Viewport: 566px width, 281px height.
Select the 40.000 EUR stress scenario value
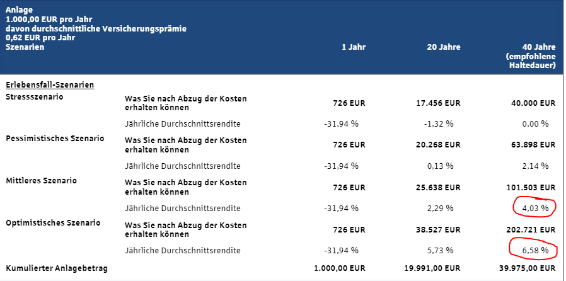533,103
